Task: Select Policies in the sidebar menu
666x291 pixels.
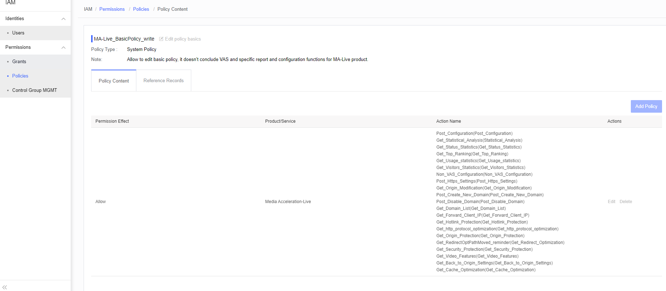Action: click(20, 76)
